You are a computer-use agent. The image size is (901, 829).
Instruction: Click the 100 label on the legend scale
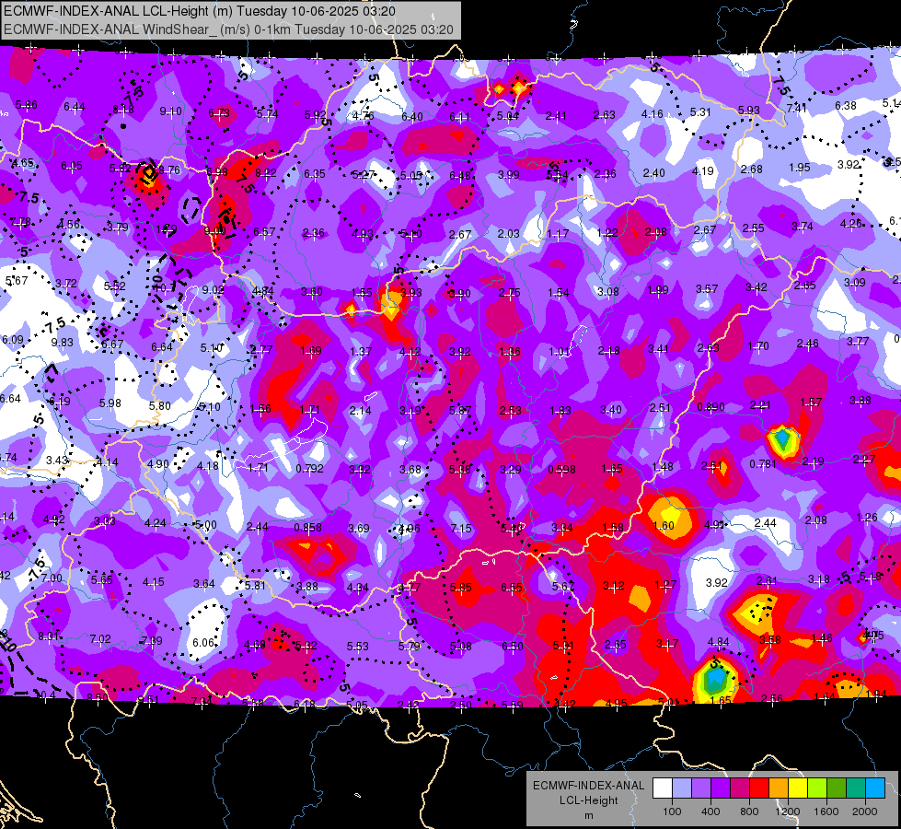(x=672, y=811)
